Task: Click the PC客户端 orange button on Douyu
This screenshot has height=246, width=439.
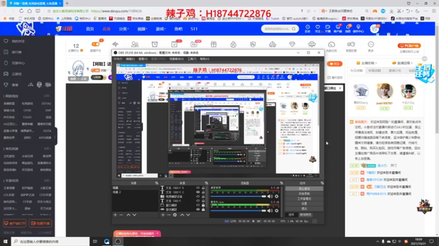Action: click(x=409, y=46)
